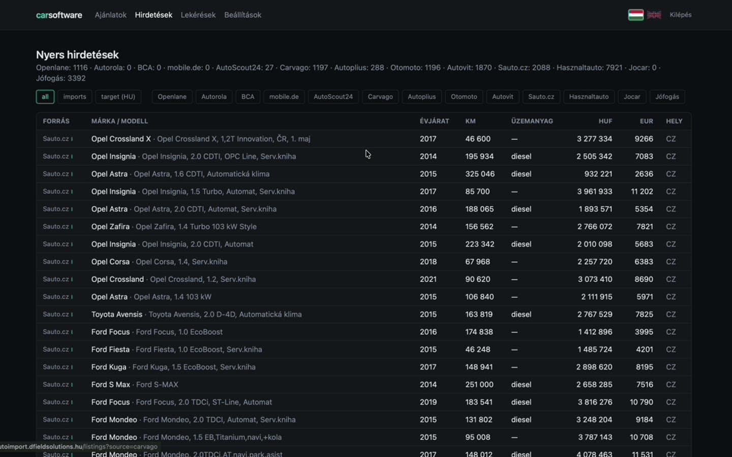Click the HUF price 3 248 204
This screenshot has width=732, height=457.
coord(594,419)
